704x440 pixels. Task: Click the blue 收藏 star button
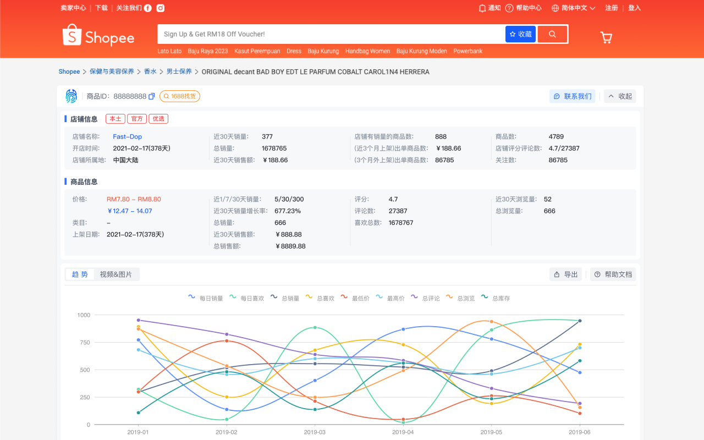click(520, 34)
